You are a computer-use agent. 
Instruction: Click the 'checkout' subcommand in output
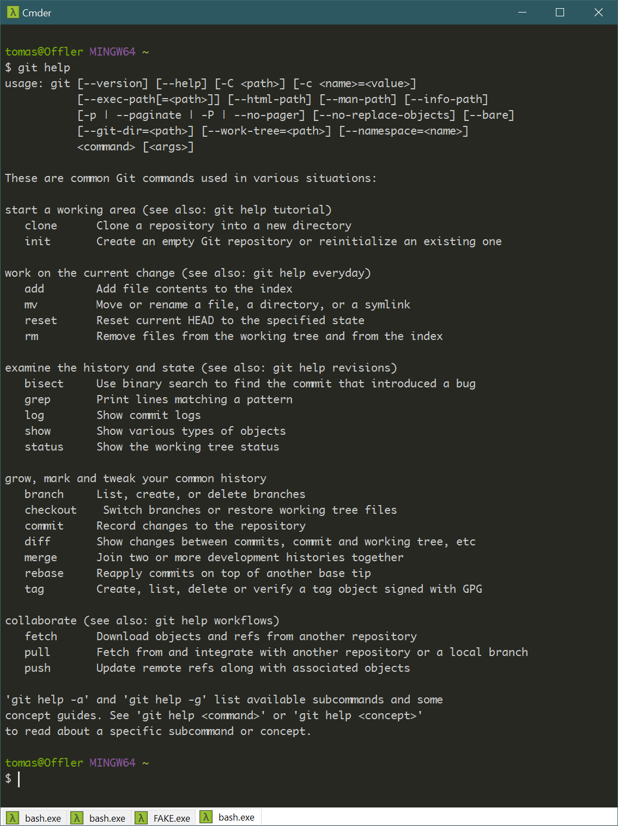(51, 510)
